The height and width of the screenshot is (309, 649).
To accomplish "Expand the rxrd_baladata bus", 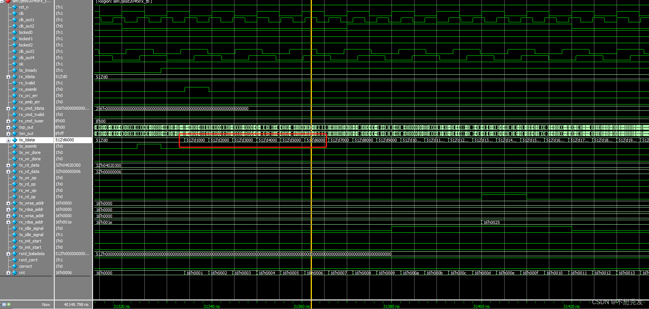I will pos(8,254).
